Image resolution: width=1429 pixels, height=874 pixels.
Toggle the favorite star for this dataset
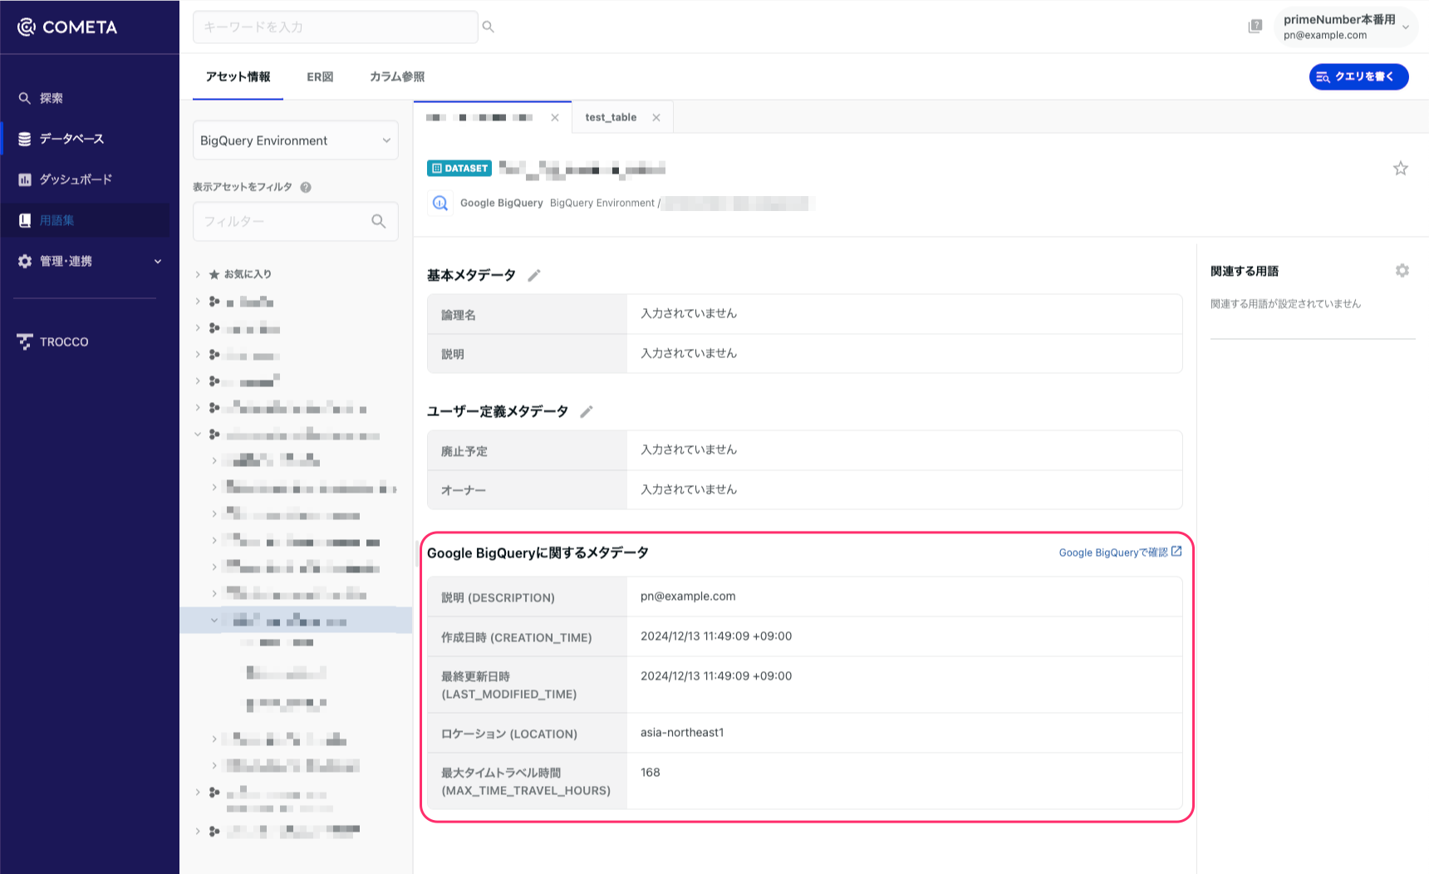tap(1401, 169)
